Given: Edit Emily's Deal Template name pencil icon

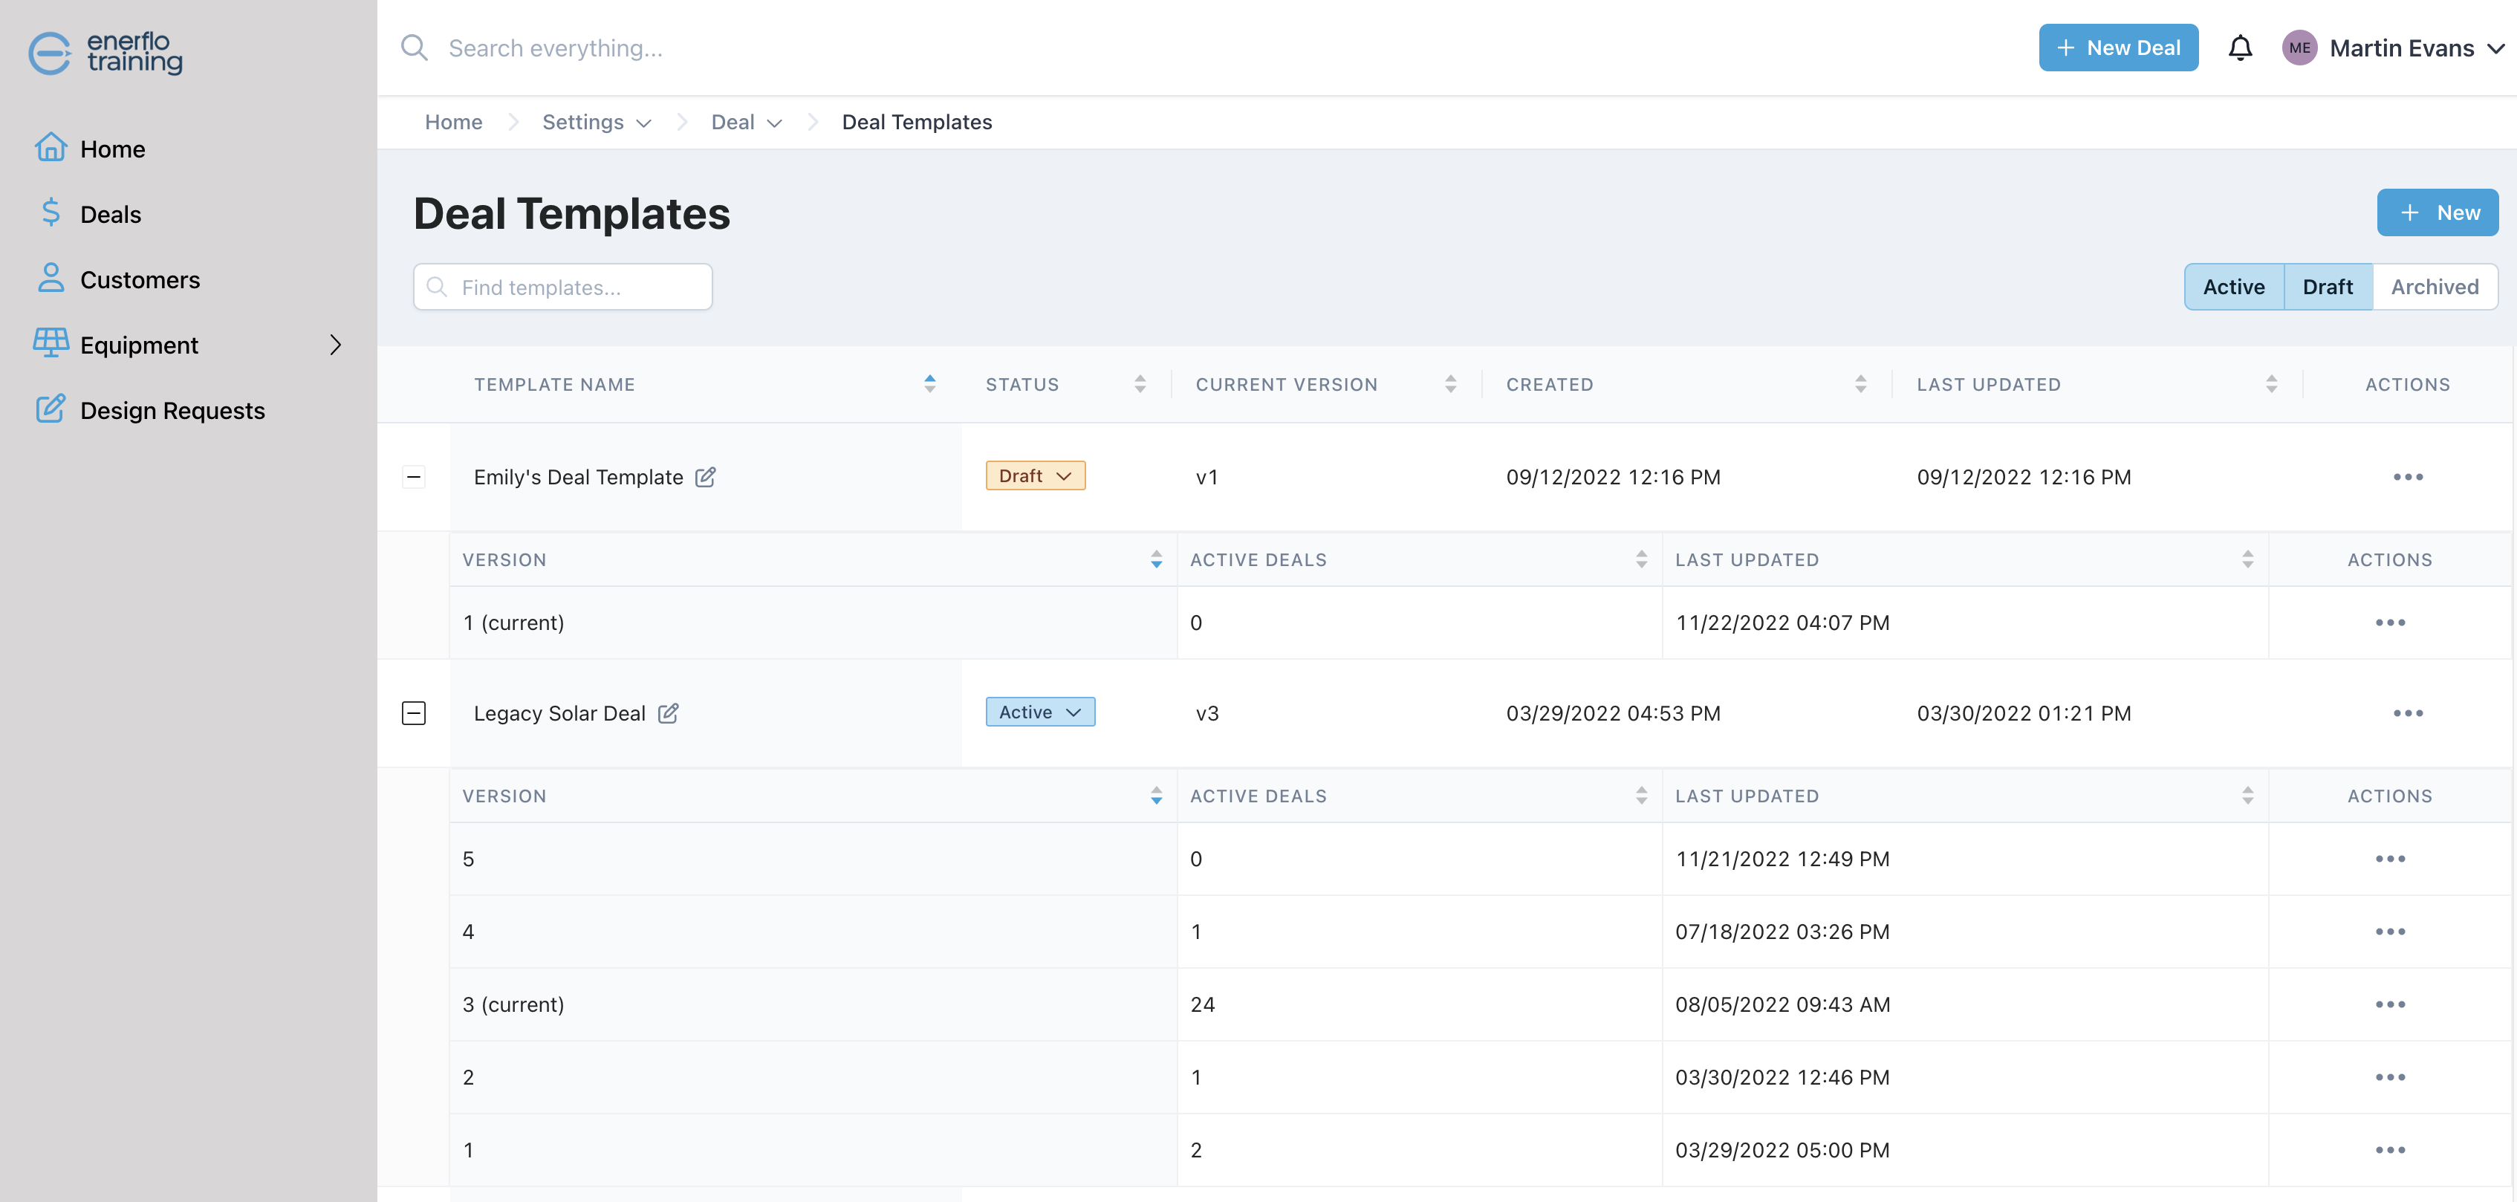Looking at the screenshot, I should (706, 477).
